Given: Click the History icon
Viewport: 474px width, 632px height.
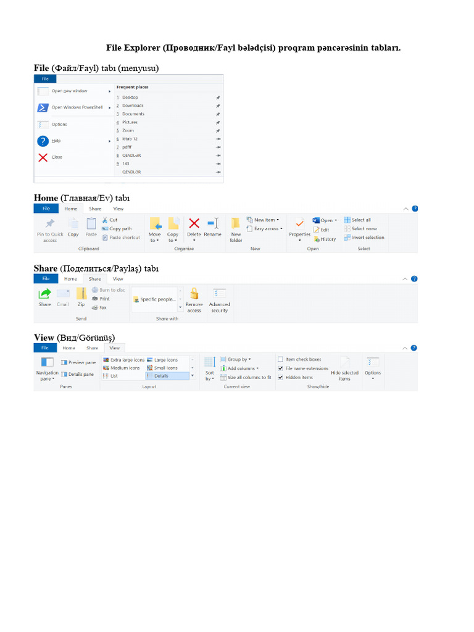Looking at the screenshot, I should pyautogui.click(x=317, y=239).
